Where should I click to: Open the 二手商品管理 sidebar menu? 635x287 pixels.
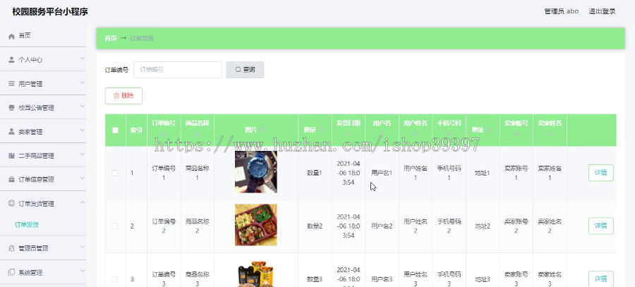point(43,155)
